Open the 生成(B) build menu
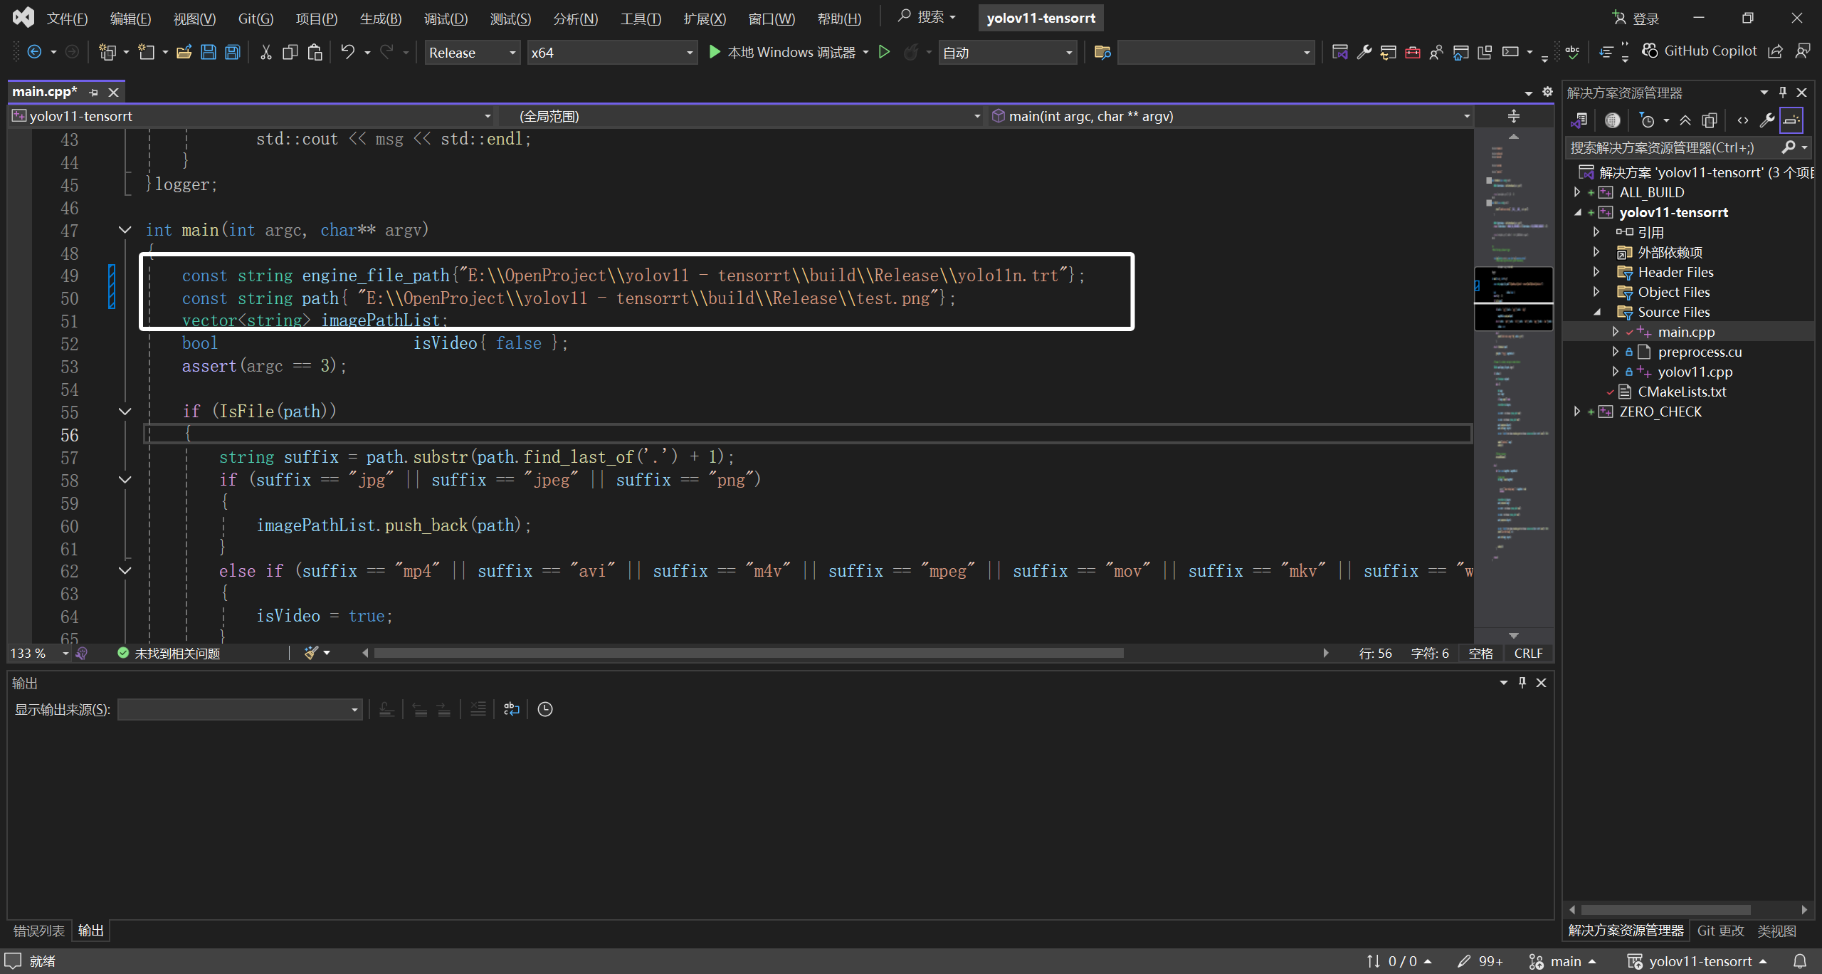This screenshot has width=1822, height=974. click(380, 19)
